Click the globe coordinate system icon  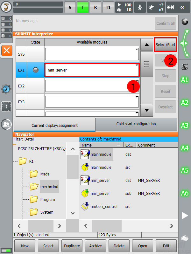(185, 22)
